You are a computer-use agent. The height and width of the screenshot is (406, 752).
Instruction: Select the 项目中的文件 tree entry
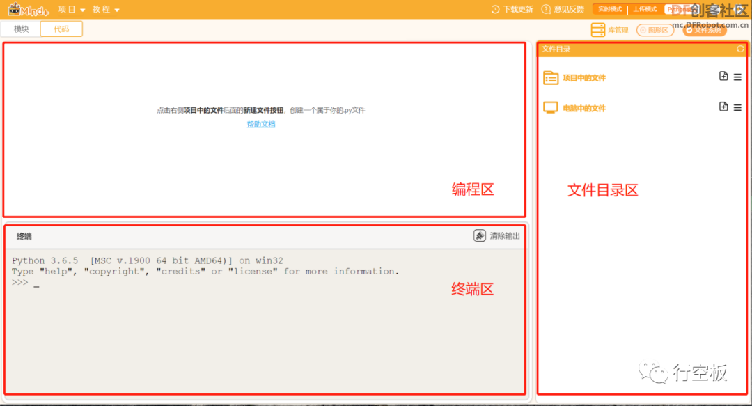tap(584, 78)
